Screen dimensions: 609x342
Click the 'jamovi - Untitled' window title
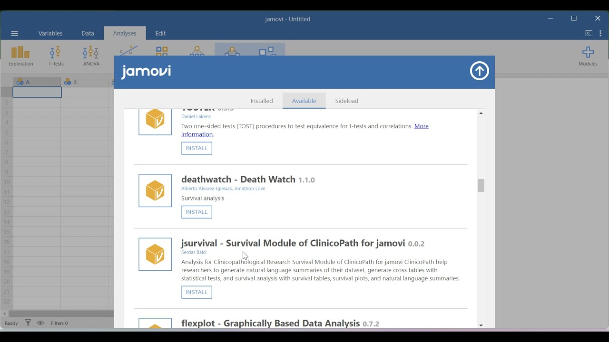(x=287, y=19)
